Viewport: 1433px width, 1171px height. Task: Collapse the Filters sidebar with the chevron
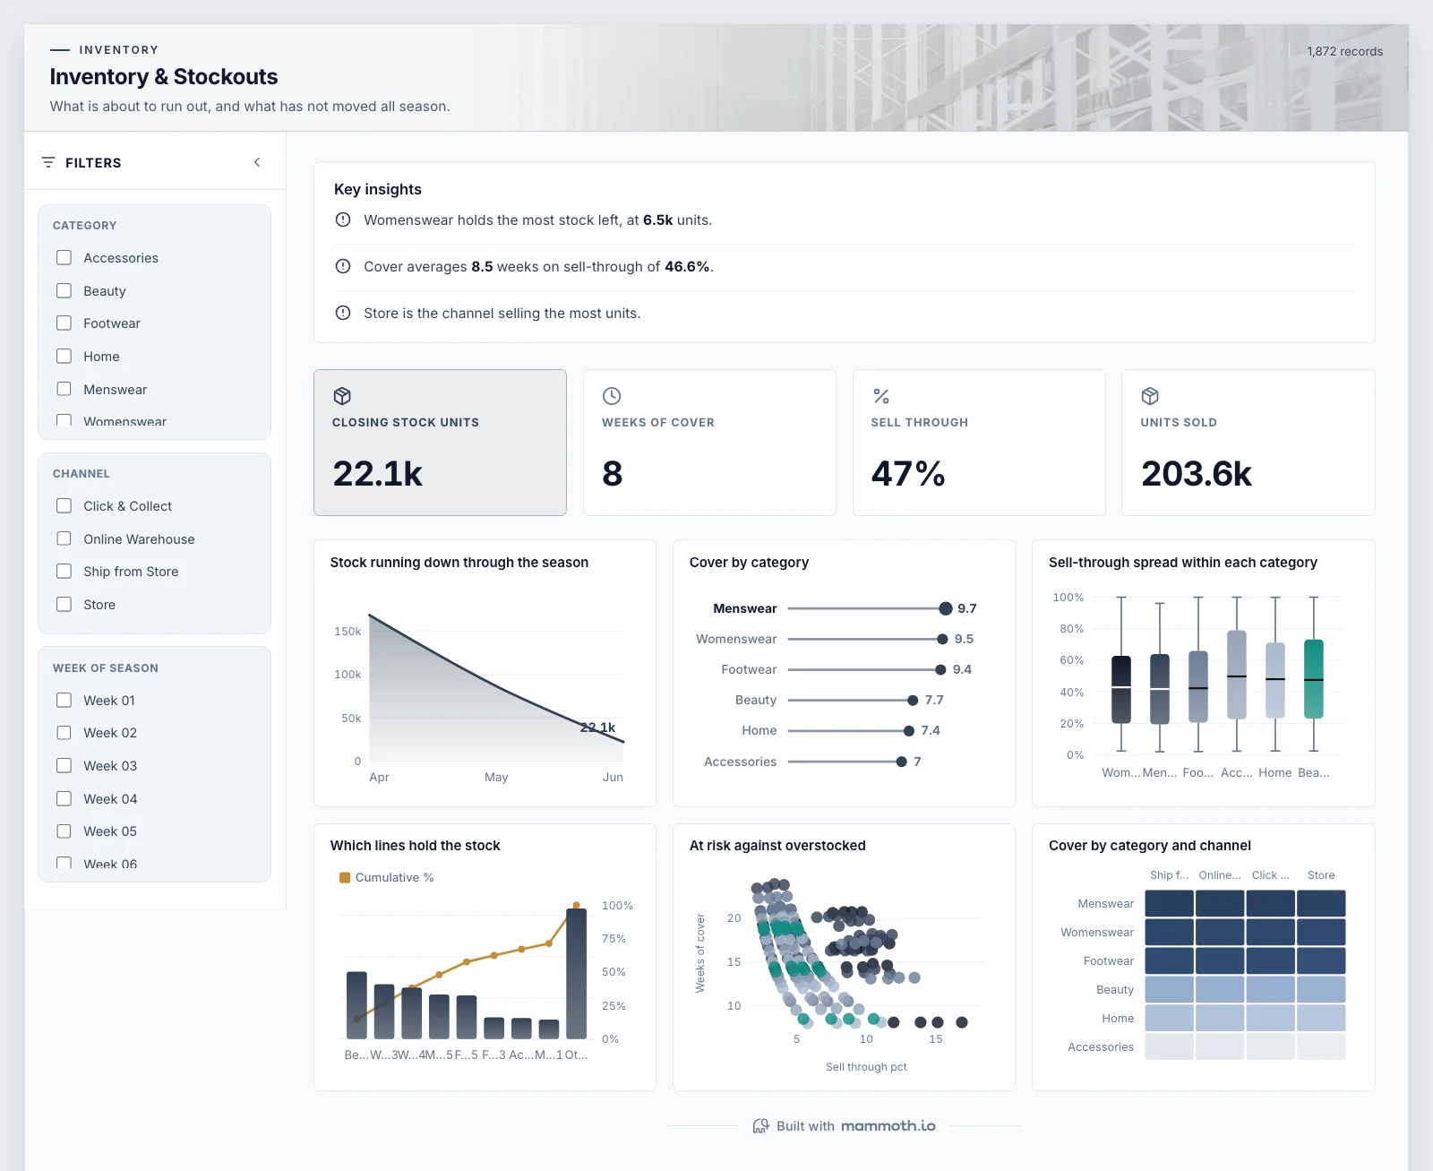click(257, 162)
